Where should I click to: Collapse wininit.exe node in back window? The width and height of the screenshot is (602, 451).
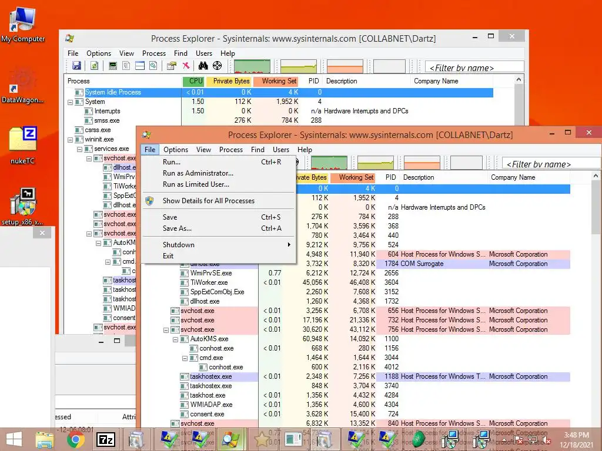coord(71,140)
